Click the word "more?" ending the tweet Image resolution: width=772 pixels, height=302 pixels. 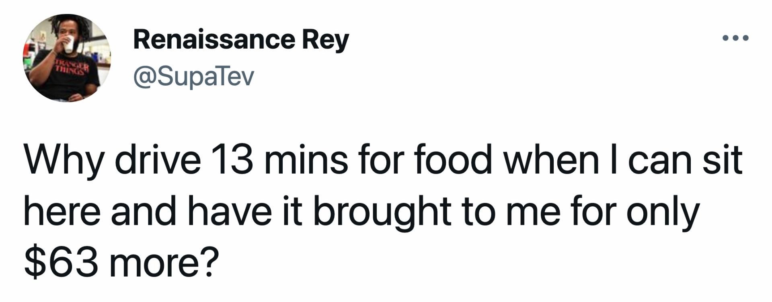(x=165, y=262)
